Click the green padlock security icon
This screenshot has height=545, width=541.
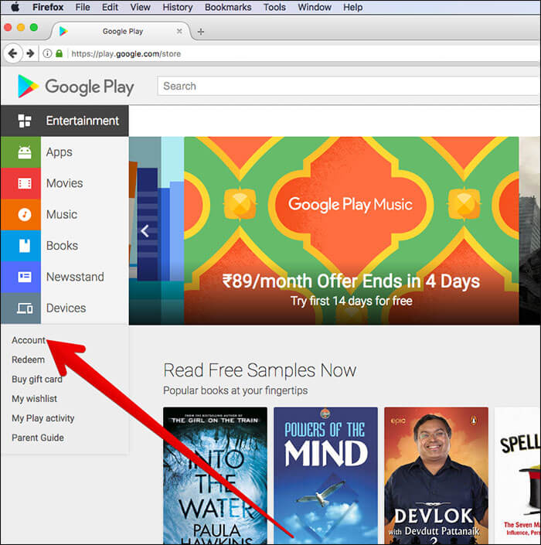(x=59, y=53)
